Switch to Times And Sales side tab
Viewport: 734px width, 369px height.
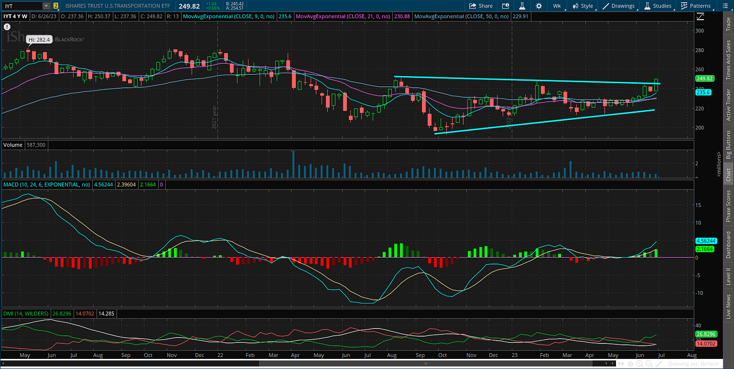pyautogui.click(x=728, y=60)
